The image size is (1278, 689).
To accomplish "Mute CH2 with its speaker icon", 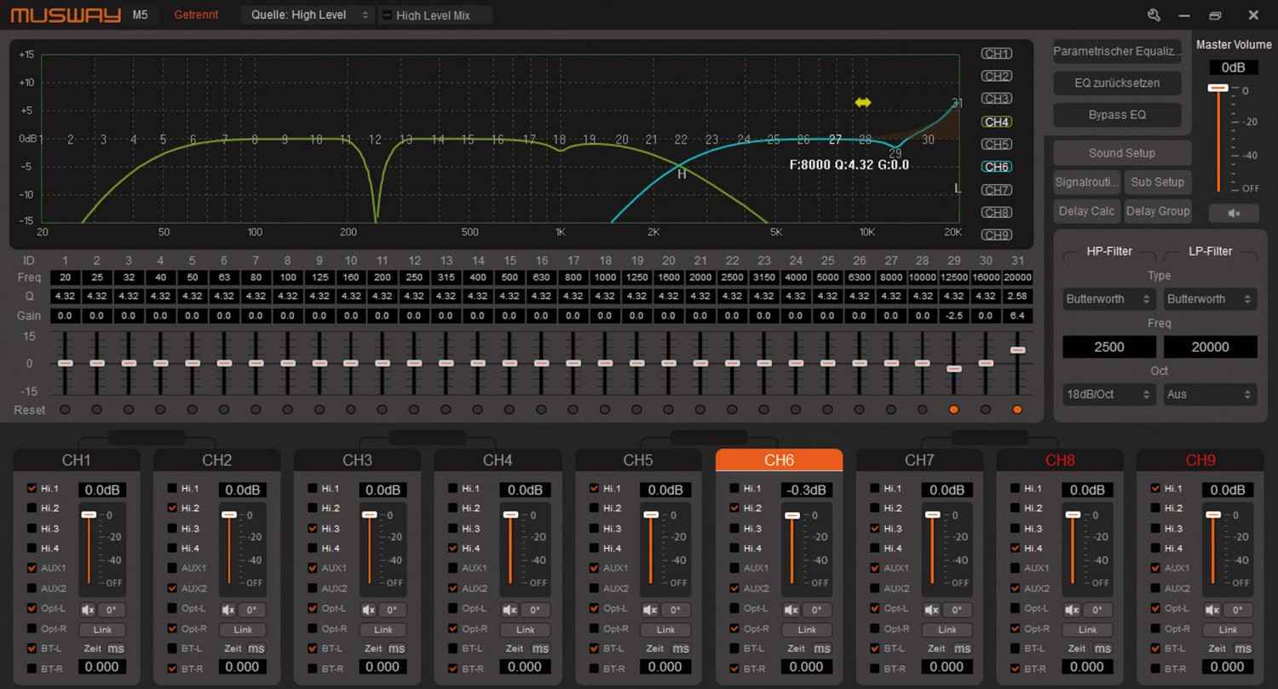I will click(x=228, y=611).
